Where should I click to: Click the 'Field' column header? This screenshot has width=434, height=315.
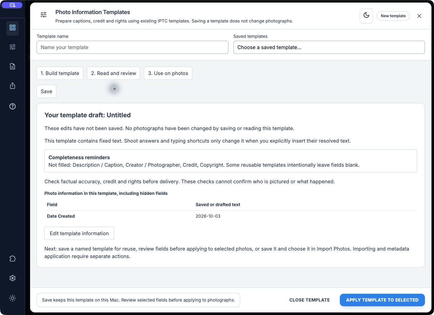(x=52, y=205)
